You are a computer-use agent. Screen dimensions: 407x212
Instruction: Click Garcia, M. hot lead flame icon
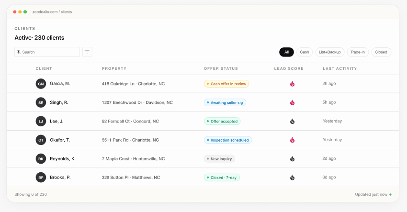click(292, 84)
